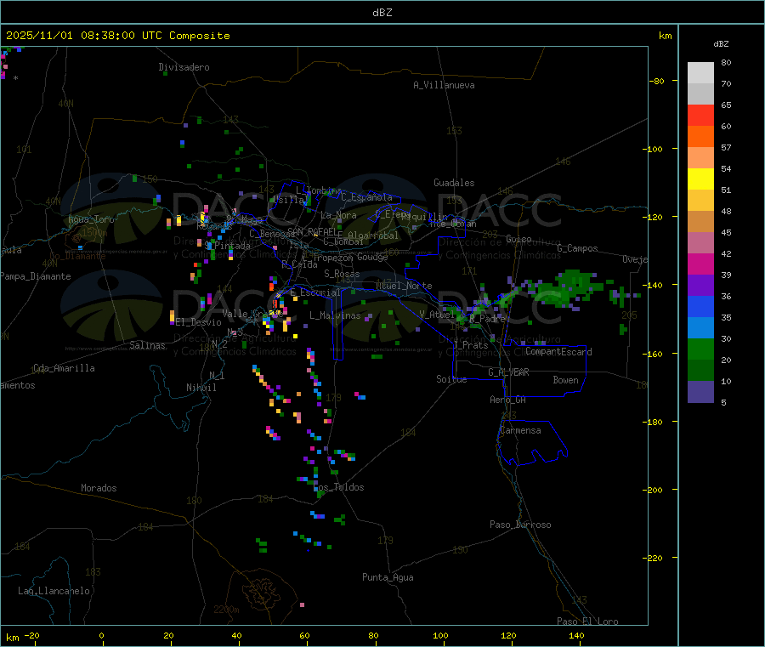Click the Morados location label
This screenshot has height=647, width=765.
pyautogui.click(x=99, y=488)
